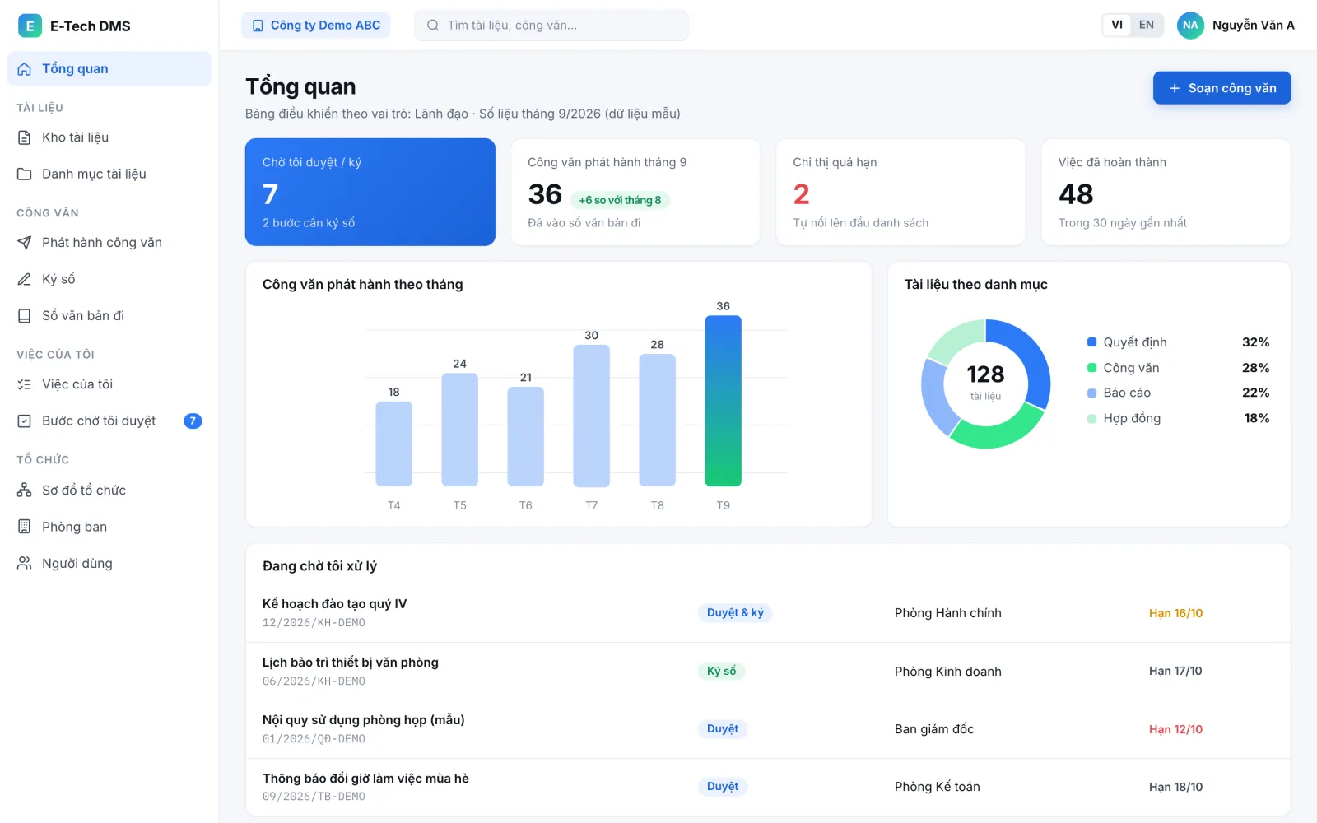Click the E-Tech DMS logo icon
Viewport: 1317px width, 823px height.
[30, 26]
